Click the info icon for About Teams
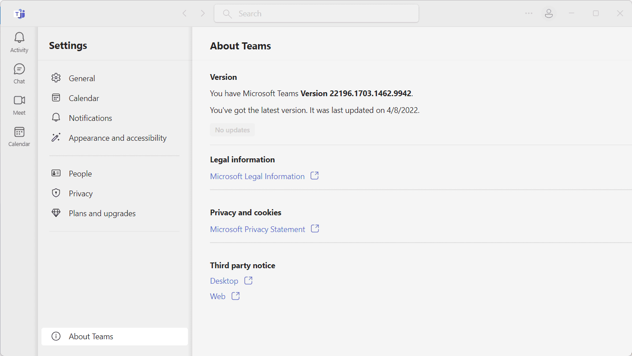The image size is (632, 356). pyautogui.click(x=56, y=336)
